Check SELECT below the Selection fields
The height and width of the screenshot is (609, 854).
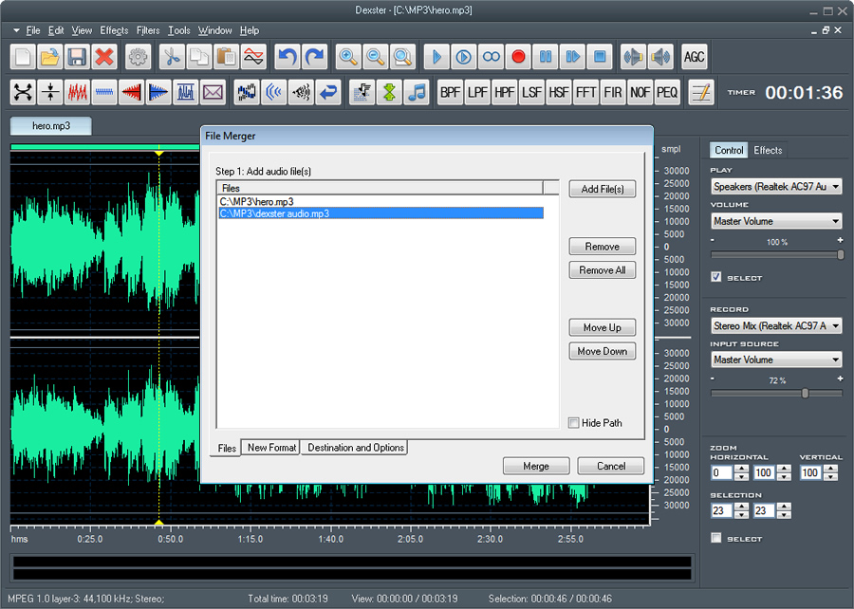tap(715, 537)
